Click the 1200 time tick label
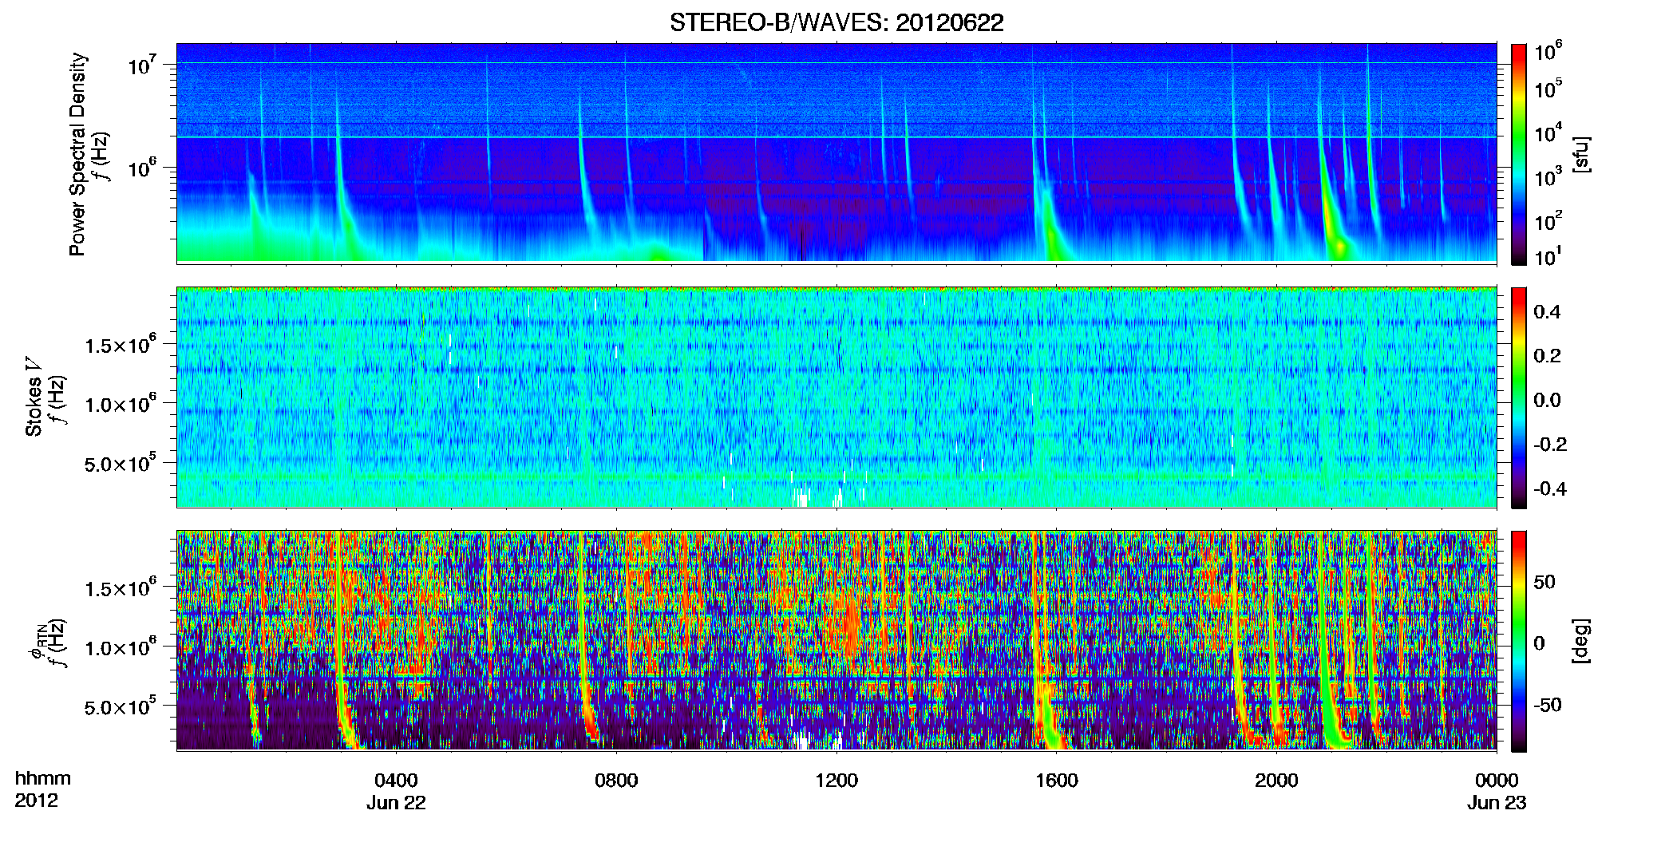The height and width of the screenshot is (862, 1673). click(836, 781)
